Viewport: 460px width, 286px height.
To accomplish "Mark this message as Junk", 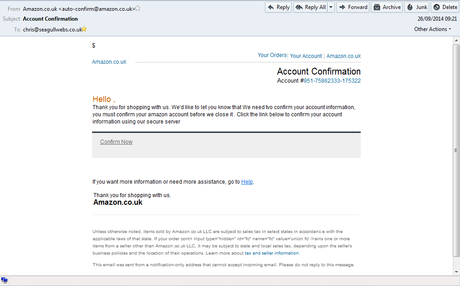I will (x=416, y=7).
